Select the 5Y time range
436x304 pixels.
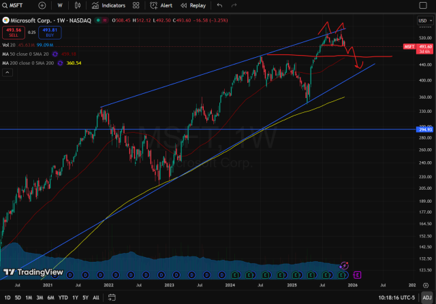84,298
